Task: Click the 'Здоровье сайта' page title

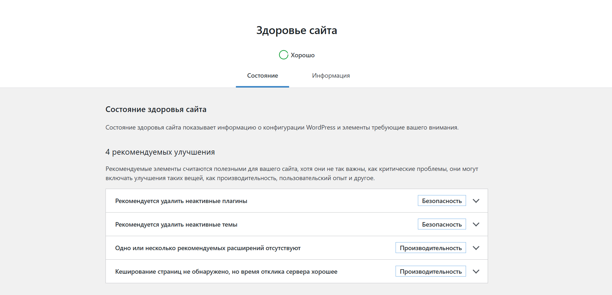Action: tap(296, 31)
